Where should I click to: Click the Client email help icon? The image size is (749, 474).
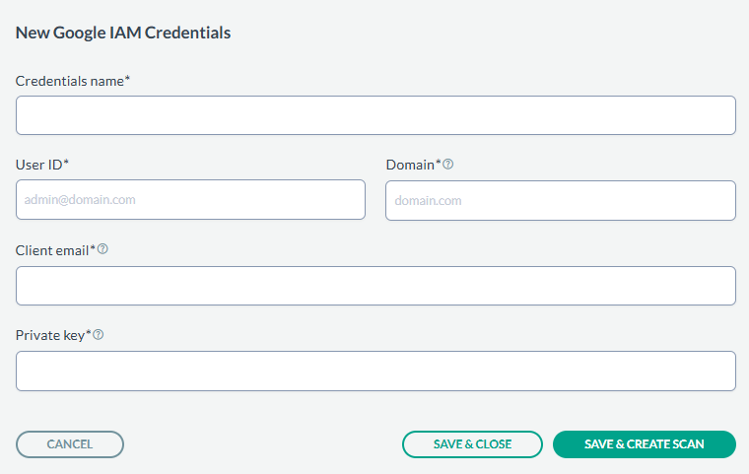102,249
